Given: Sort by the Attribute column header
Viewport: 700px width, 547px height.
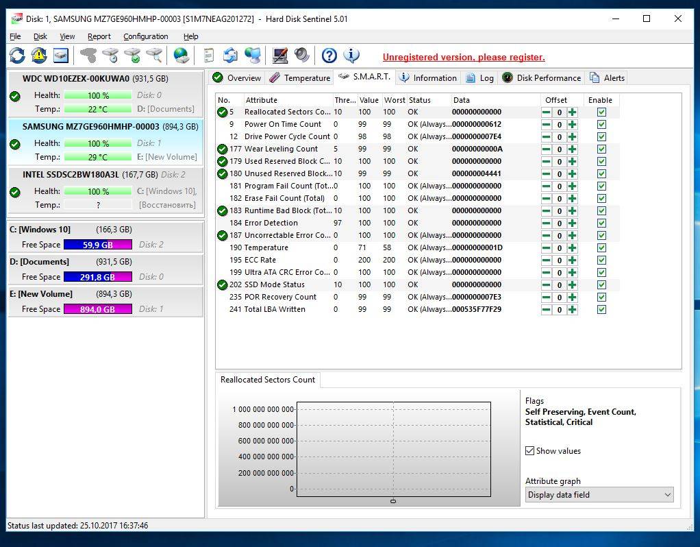Looking at the screenshot, I should [x=288, y=100].
